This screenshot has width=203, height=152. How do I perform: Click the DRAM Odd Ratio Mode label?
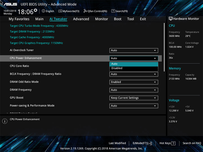click(24, 82)
